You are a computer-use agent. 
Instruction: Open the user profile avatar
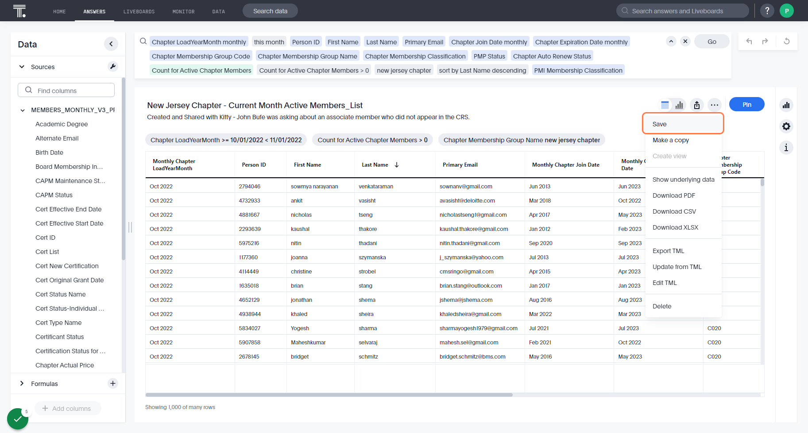pos(787,11)
